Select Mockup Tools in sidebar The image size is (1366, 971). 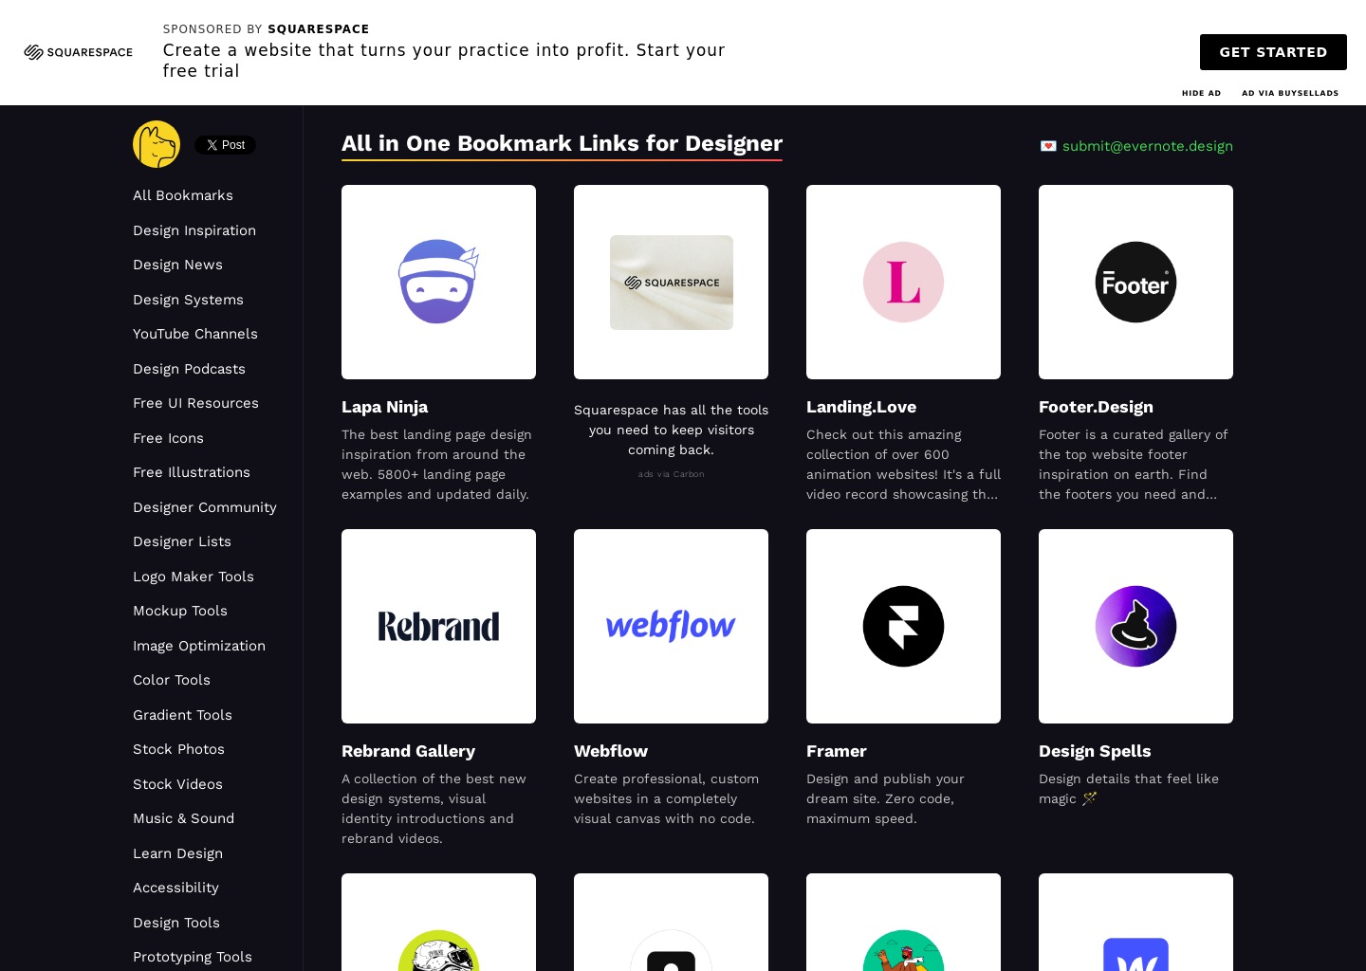tap(180, 611)
